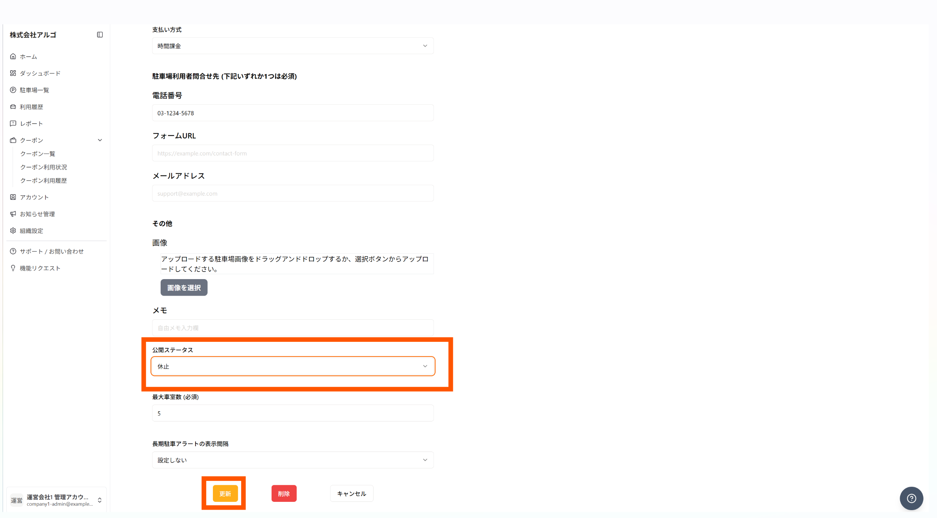Click the orange 更新 button
Screen dimensions: 937x518
pos(225,494)
